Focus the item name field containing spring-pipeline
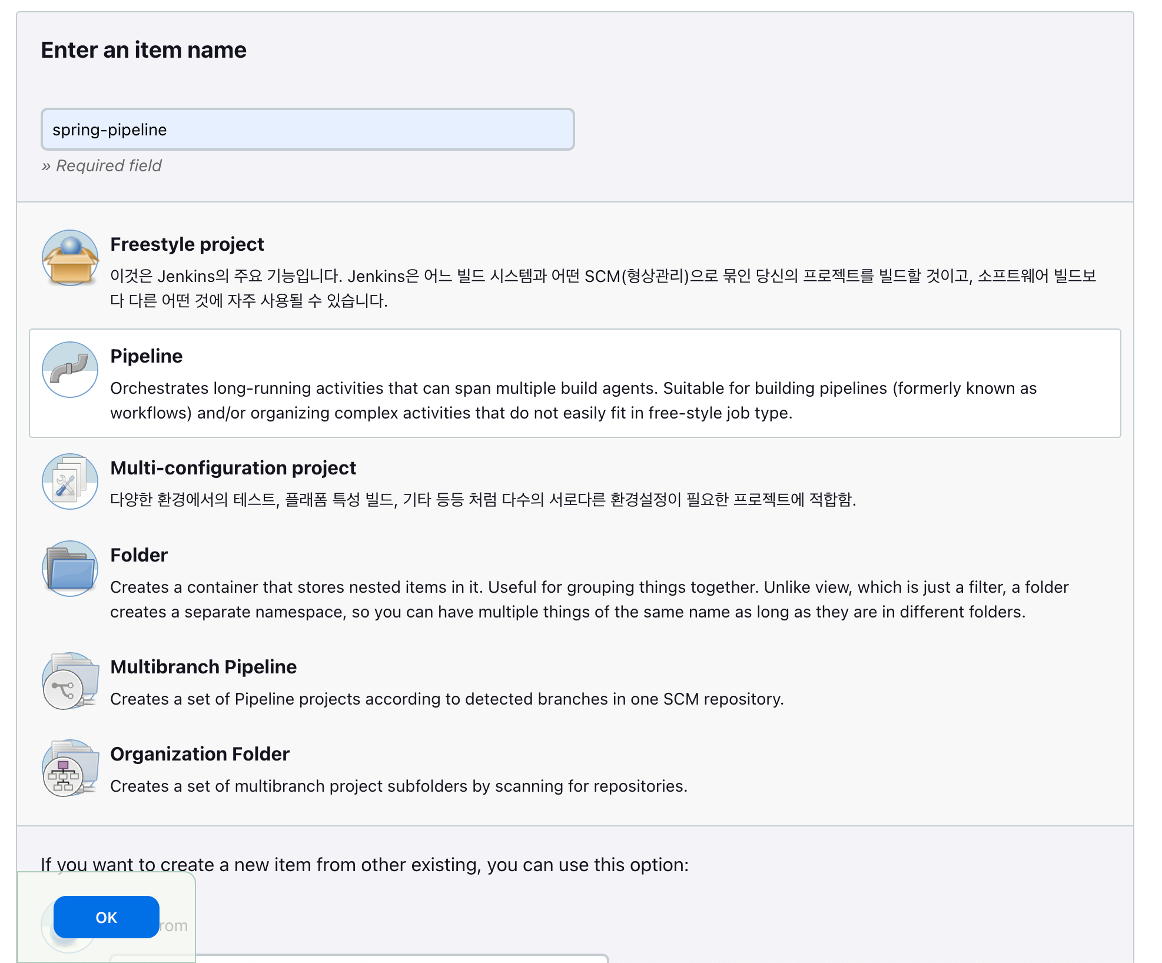Viewport: 1162px width, 963px height. (x=307, y=129)
